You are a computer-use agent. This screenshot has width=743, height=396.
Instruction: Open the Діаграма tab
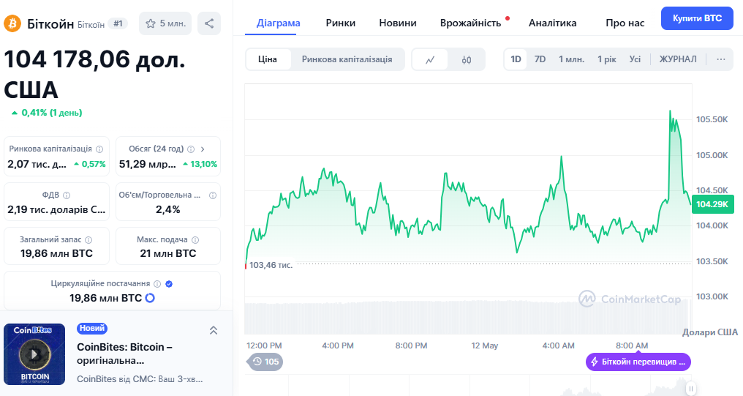278,23
